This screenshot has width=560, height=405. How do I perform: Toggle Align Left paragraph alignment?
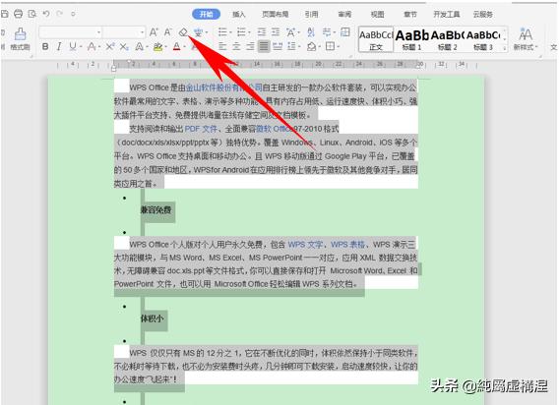[x=222, y=46]
